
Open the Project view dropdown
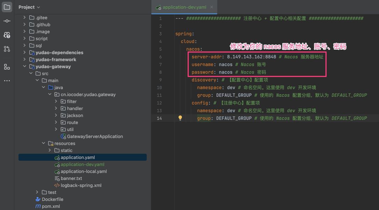coord(29,7)
